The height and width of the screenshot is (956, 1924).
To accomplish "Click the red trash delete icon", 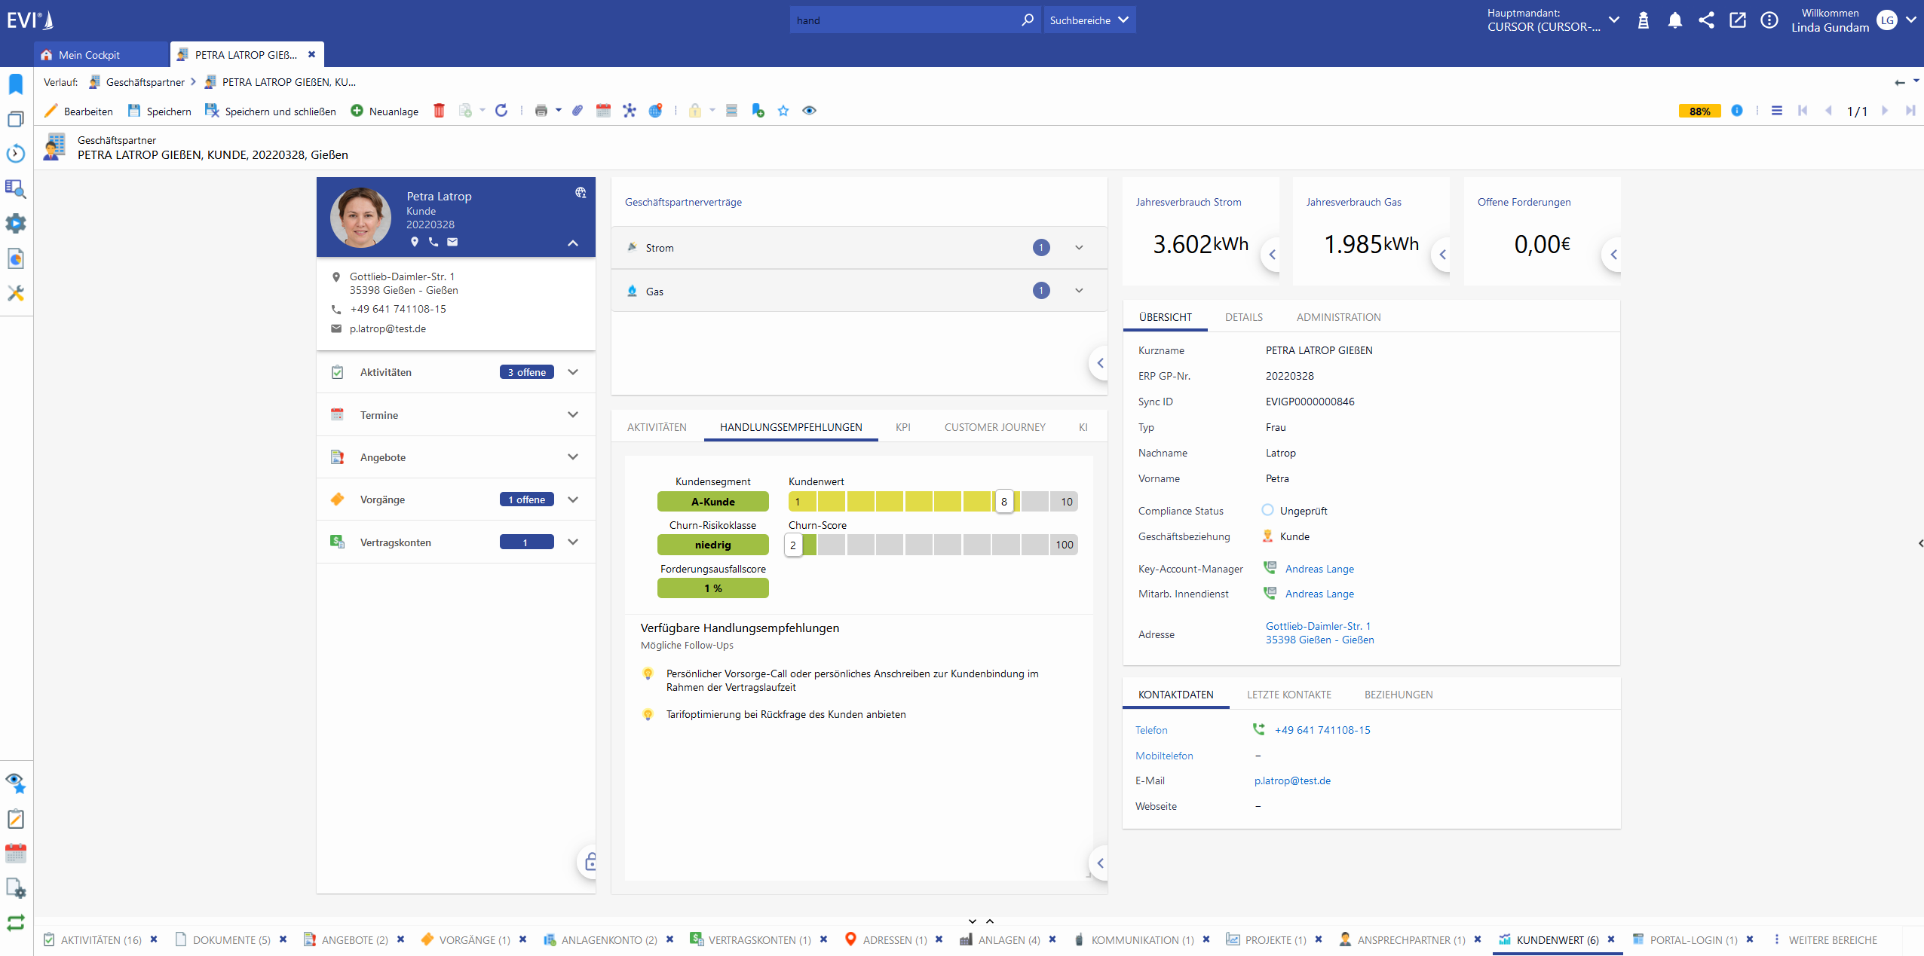I will [x=439, y=111].
